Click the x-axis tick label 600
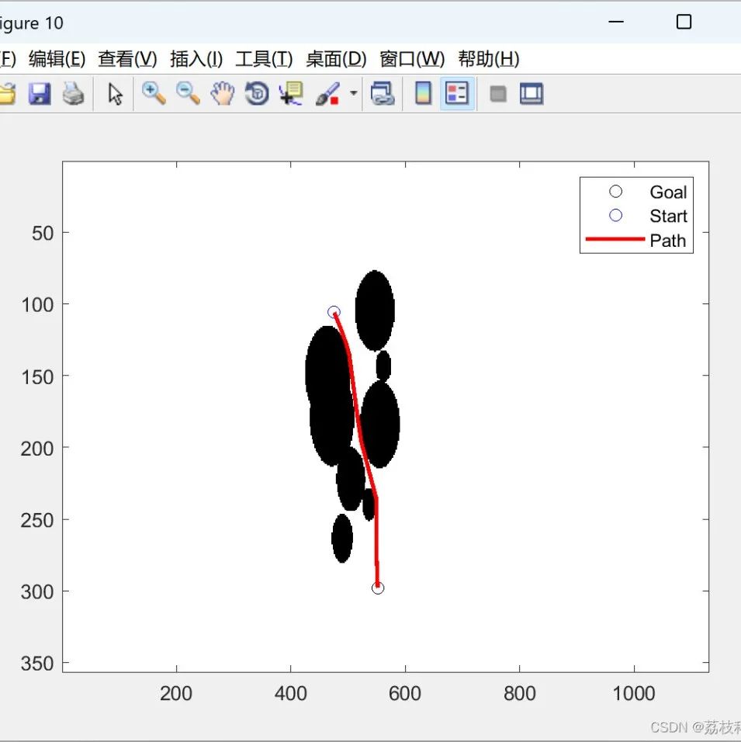 click(x=404, y=693)
